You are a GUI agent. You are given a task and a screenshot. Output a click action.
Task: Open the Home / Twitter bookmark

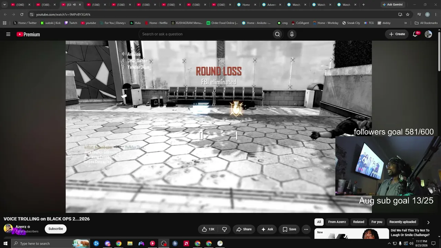(x=25, y=23)
